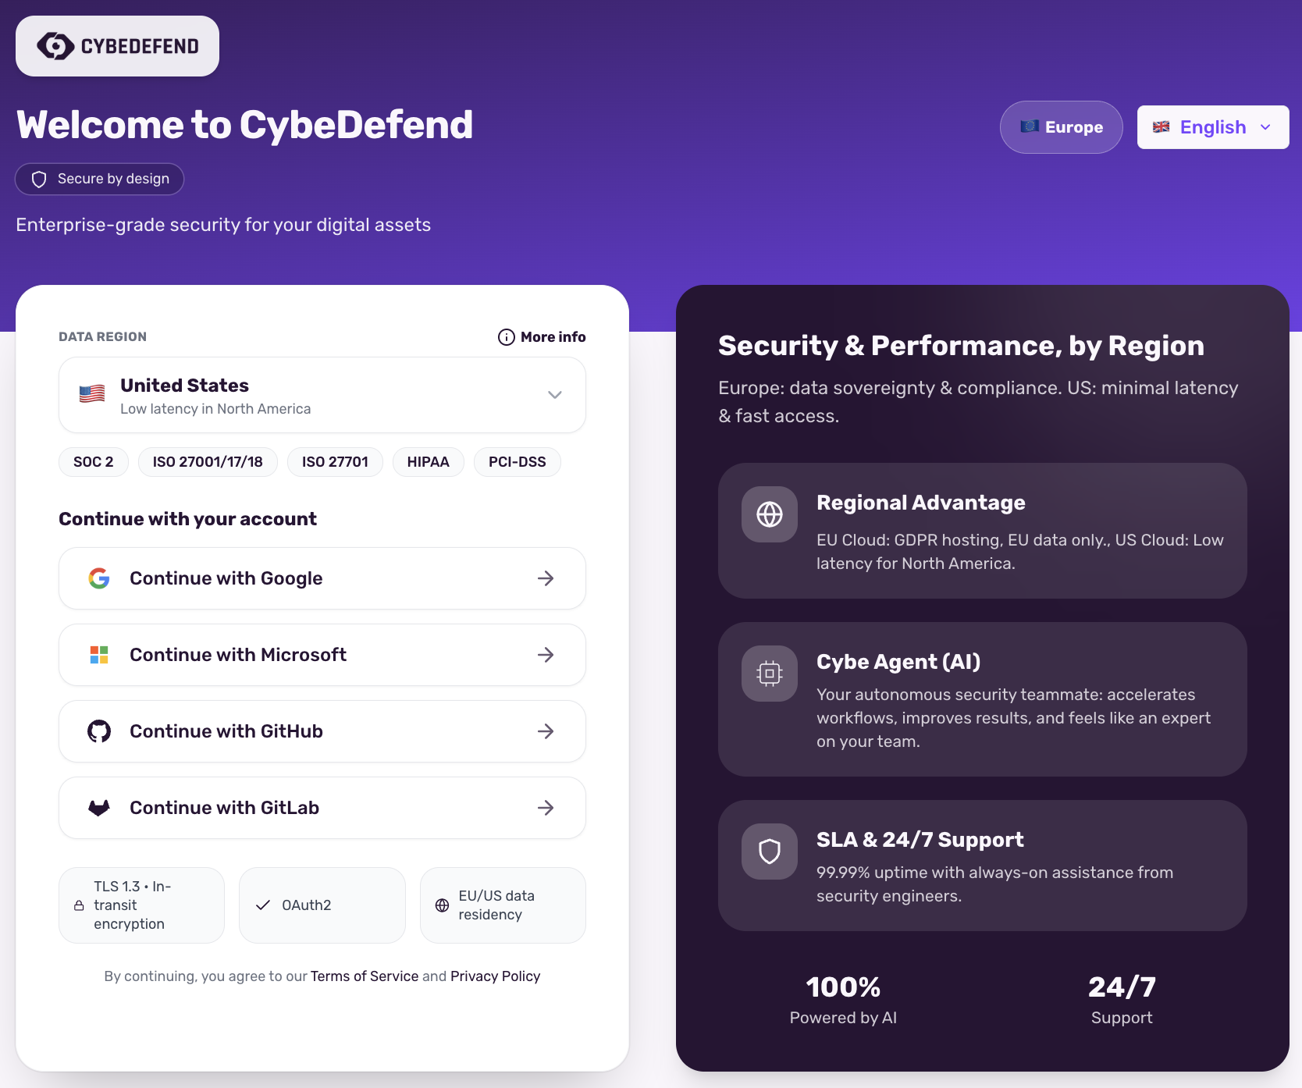Continue with Google sign-in

tap(322, 578)
